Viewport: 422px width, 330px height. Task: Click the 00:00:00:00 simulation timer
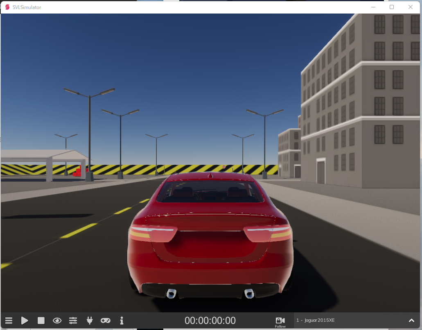click(x=210, y=321)
